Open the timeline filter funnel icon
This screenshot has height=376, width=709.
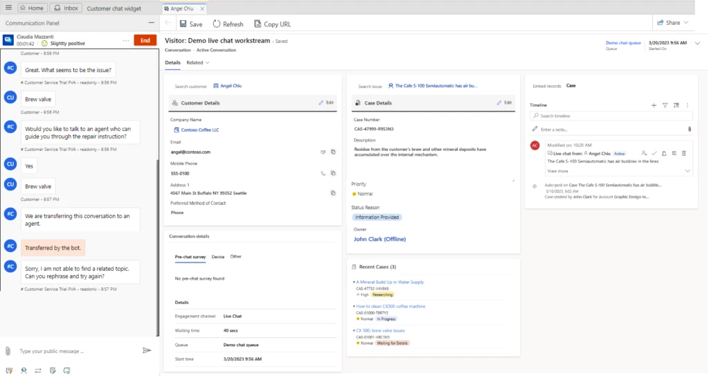click(665, 105)
